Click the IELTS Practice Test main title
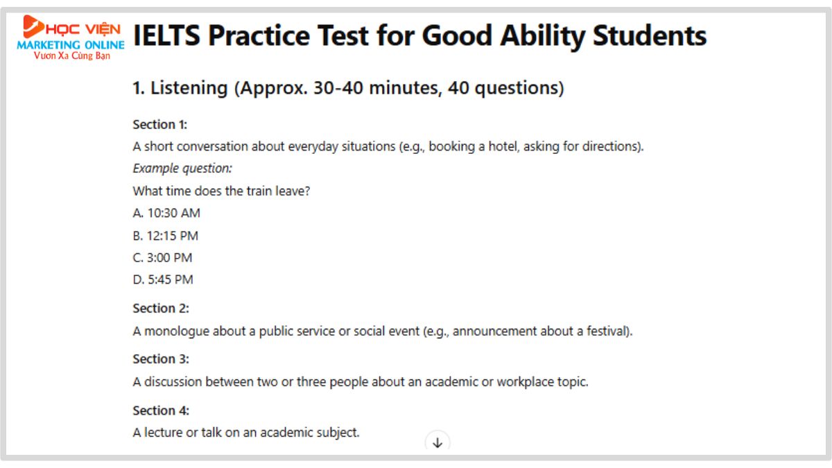This screenshot has width=832, height=468. point(419,36)
